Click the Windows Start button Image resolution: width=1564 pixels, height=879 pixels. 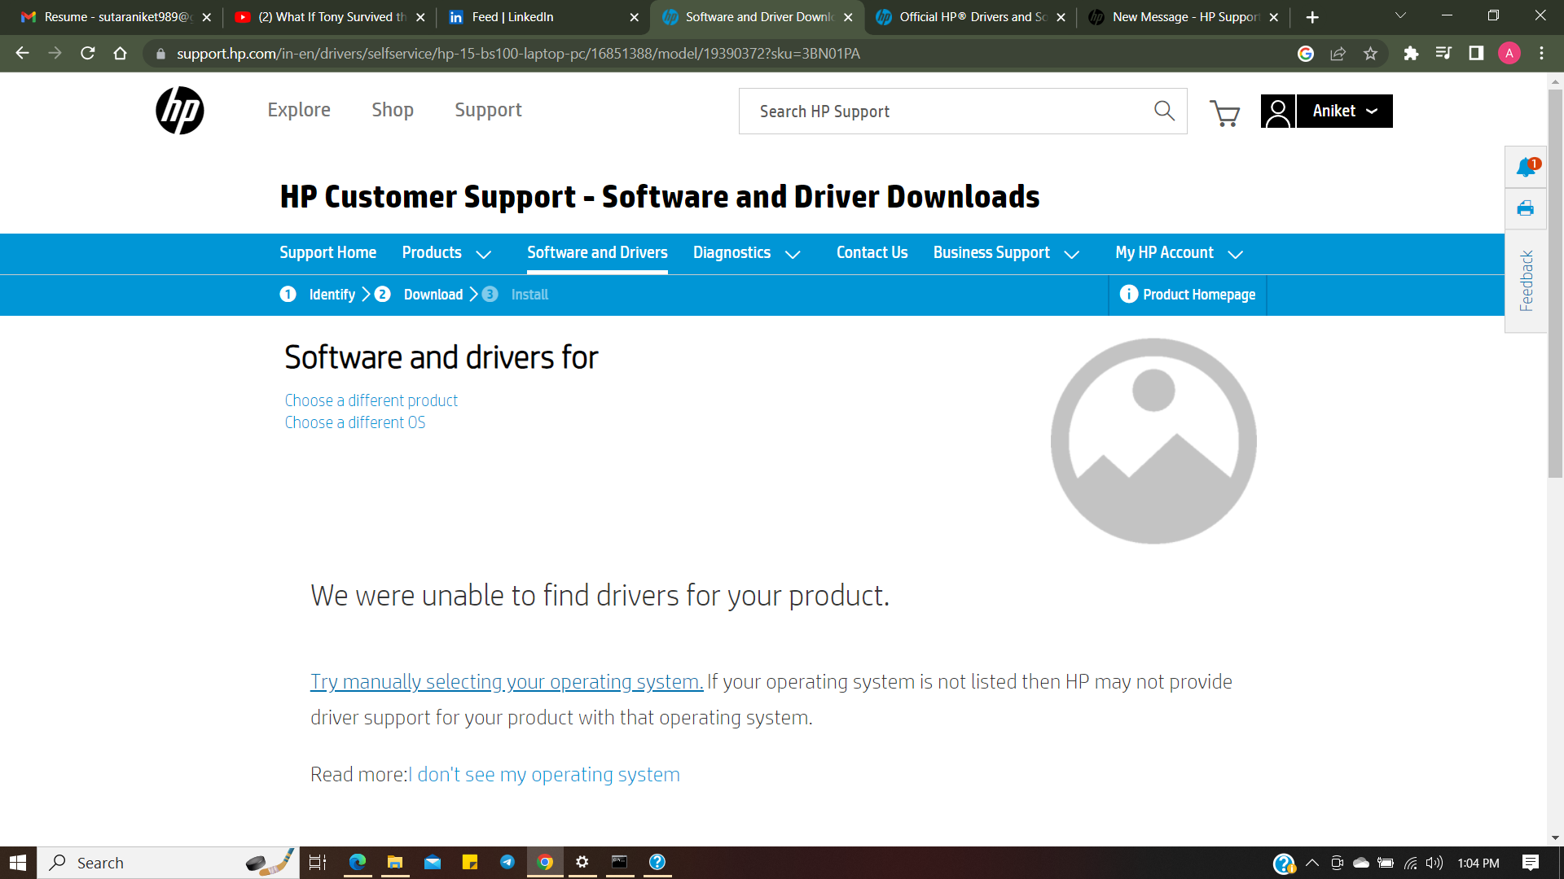pos(17,862)
